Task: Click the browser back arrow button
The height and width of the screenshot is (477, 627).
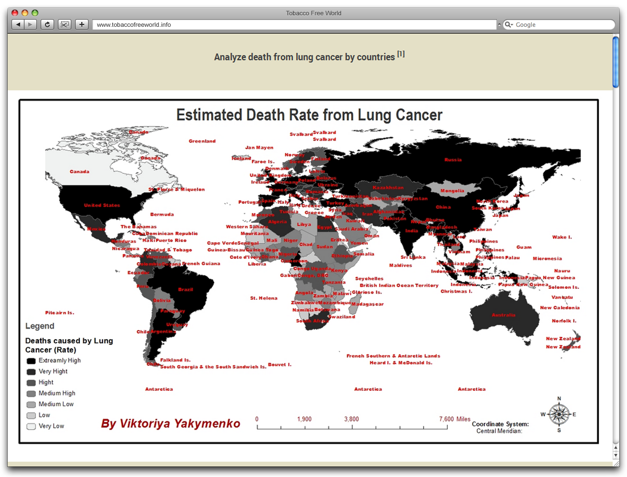Action: [18, 24]
